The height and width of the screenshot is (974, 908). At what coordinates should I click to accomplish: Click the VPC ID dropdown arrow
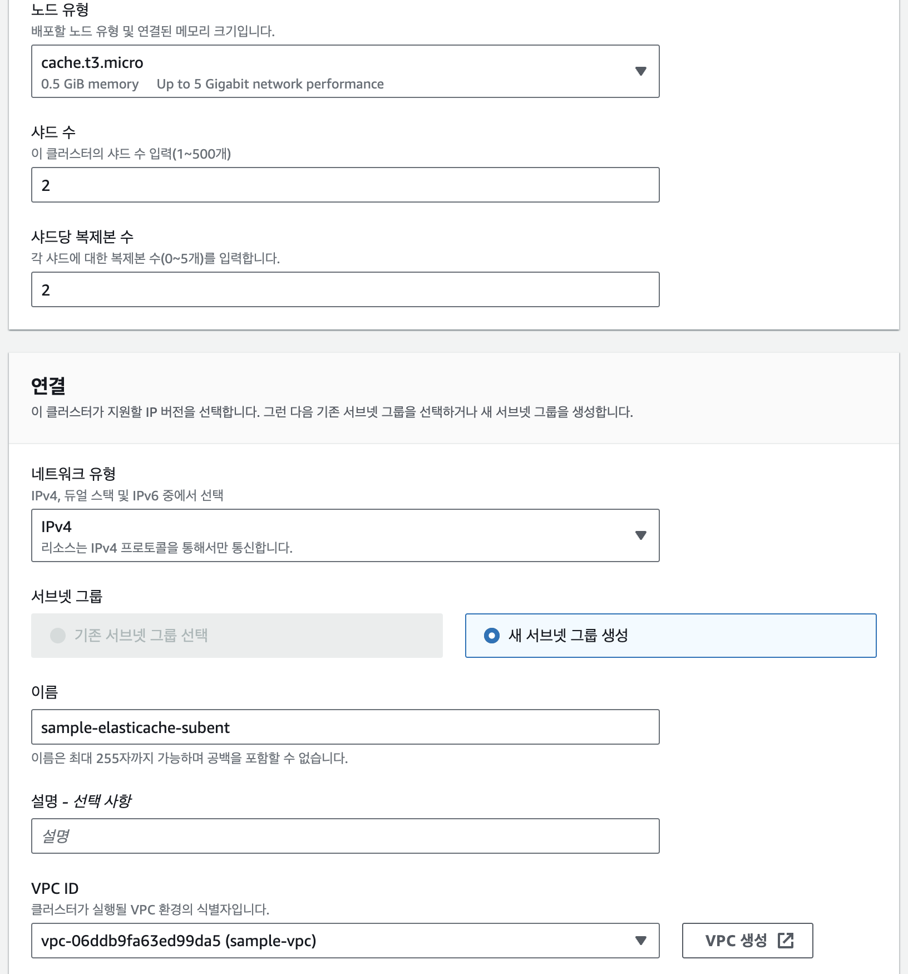tap(640, 941)
